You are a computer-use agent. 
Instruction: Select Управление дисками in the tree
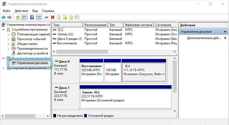32,63
